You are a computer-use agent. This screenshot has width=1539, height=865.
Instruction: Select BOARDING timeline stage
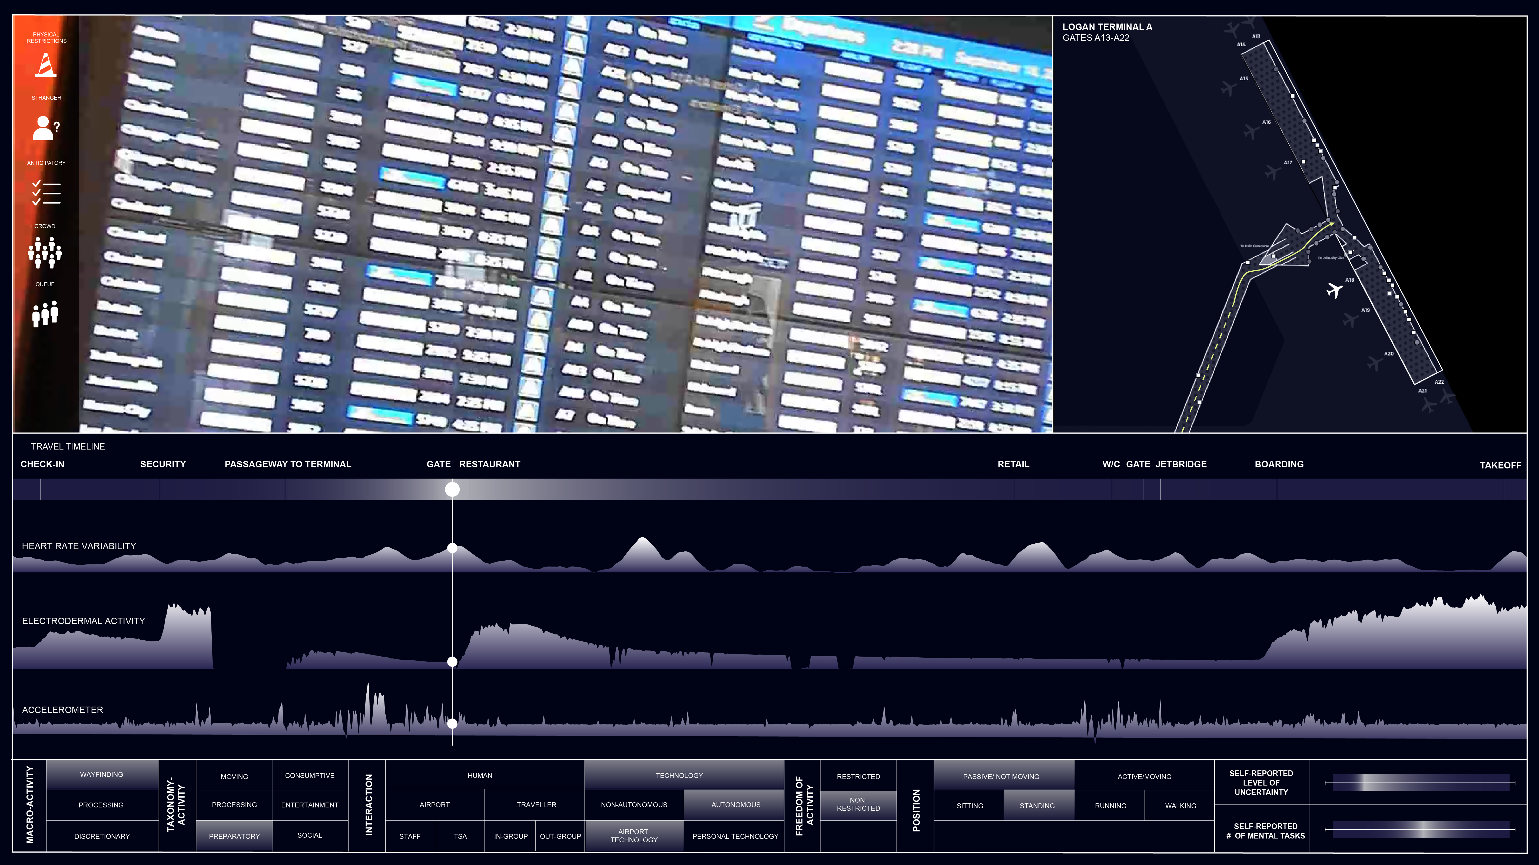(1279, 464)
